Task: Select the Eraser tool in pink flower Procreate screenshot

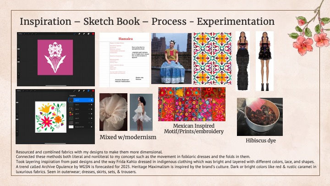Action: click(x=84, y=34)
